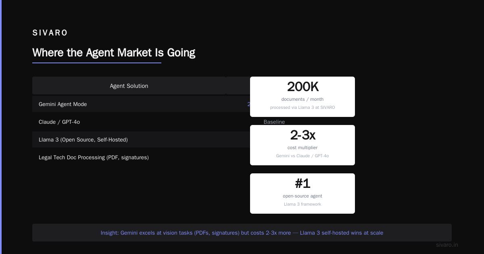Click 'processed via Llama 3 at SIVARO' caption
484x254 pixels.
(x=302, y=108)
